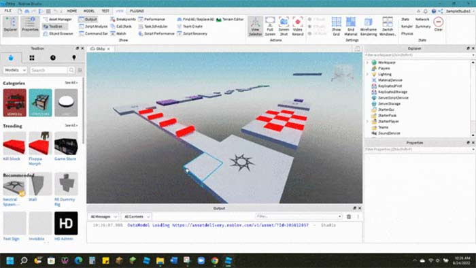Open the Task Scheduler

point(153,27)
